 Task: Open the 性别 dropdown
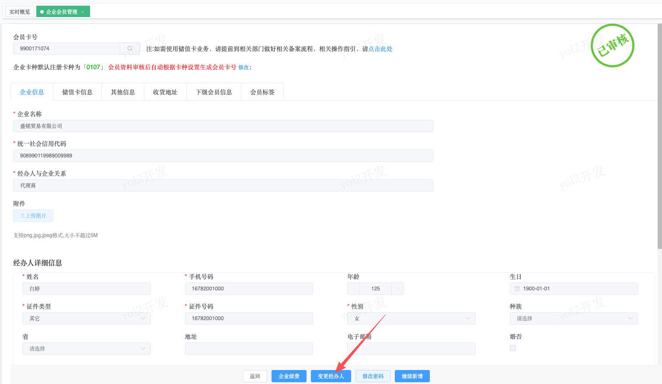click(x=411, y=318)
